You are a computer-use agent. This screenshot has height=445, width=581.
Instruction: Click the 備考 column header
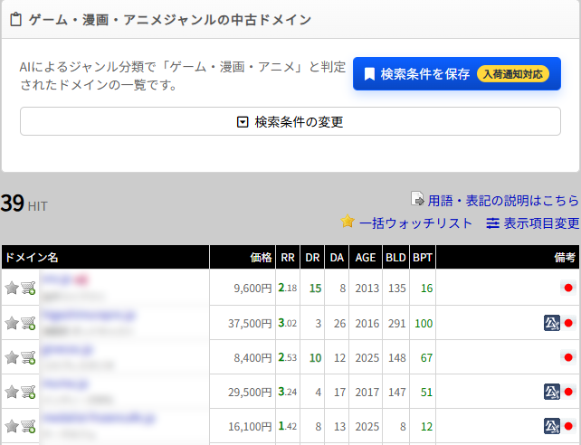click(508, 257)
